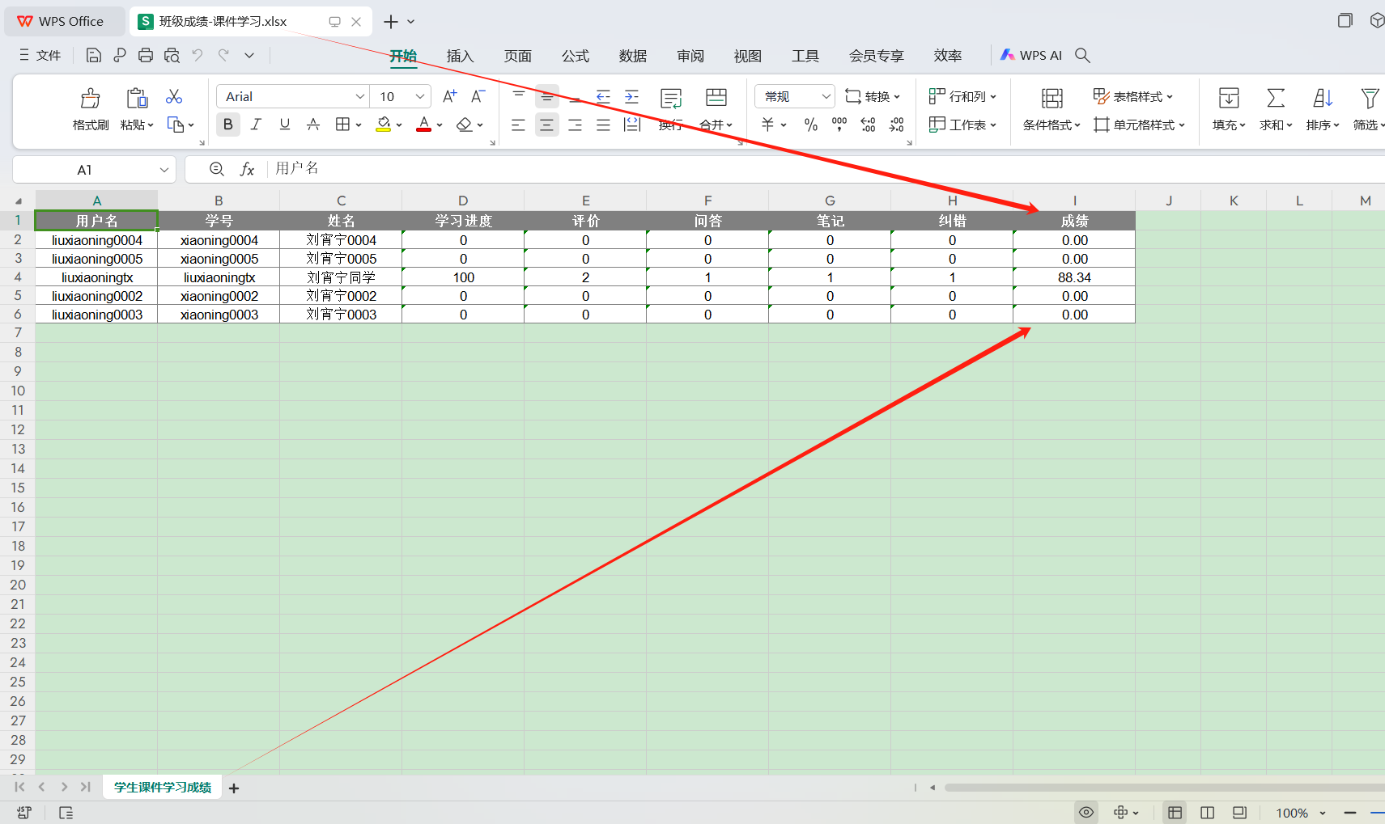1385x824 pixels.
Task: Open the number format 常规 dropdown
Action: pyautogui.click(x=826, y=96)
